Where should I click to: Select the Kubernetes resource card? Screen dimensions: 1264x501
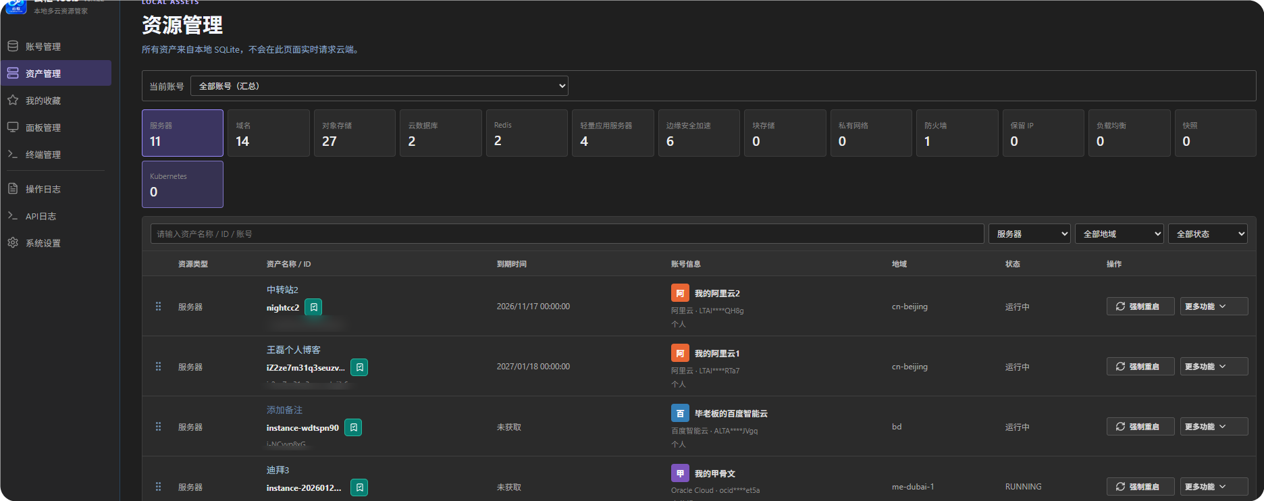pyautogui.click(x=182, y=184)
